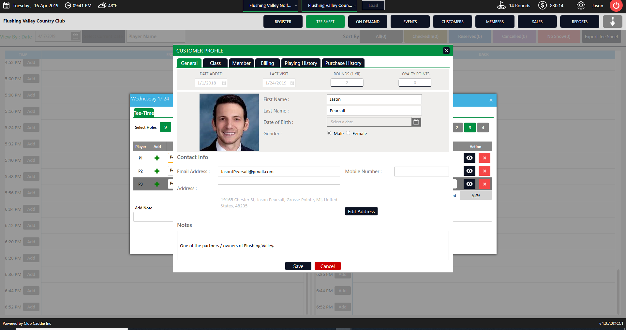Click the dollar balance icon
The height and width of the screenshot is (330, 626).
pyautogui.click(x=542, y=6)
